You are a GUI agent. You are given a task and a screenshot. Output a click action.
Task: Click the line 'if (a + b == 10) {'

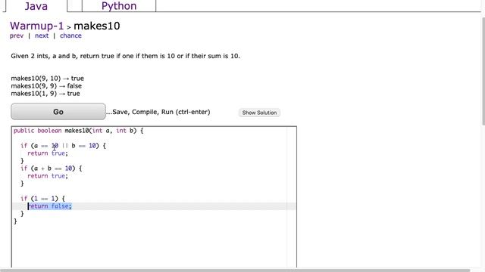point(52,168)
